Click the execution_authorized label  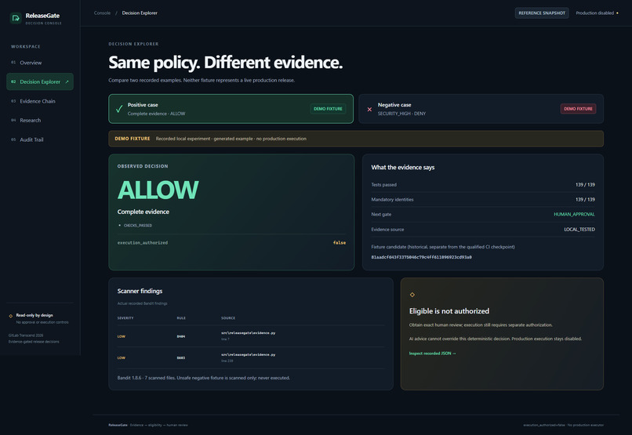click(142, 243)
